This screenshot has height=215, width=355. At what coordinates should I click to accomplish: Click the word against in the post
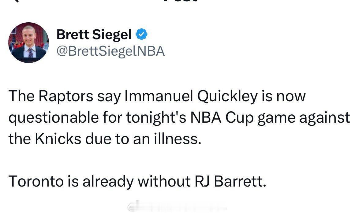324,118
